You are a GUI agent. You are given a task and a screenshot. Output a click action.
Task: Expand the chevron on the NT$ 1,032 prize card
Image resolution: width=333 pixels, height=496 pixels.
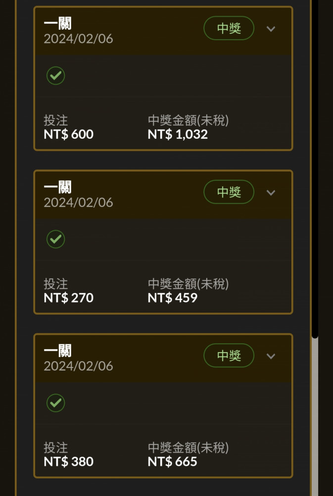[271, 29]
